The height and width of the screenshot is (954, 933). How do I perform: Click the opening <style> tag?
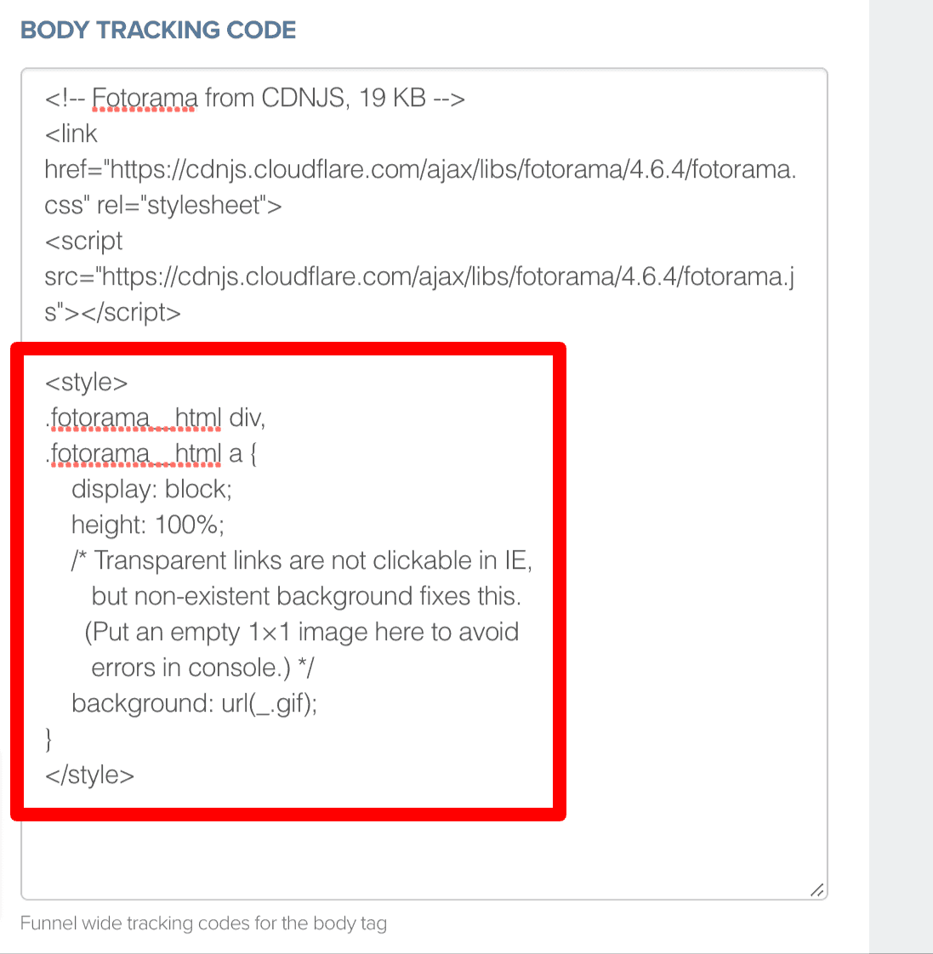coord(87,382)
